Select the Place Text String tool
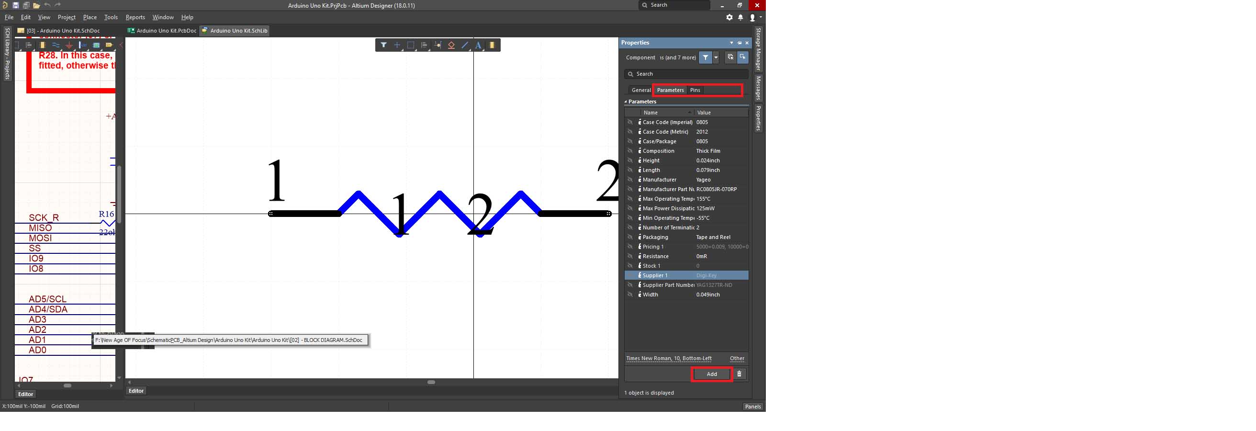Viewport: 1256px width, 431px height. point(478,45)
